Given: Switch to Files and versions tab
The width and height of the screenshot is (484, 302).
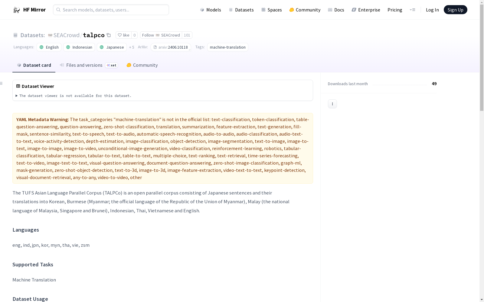Looking at the screenshot, I should point(89,65).
